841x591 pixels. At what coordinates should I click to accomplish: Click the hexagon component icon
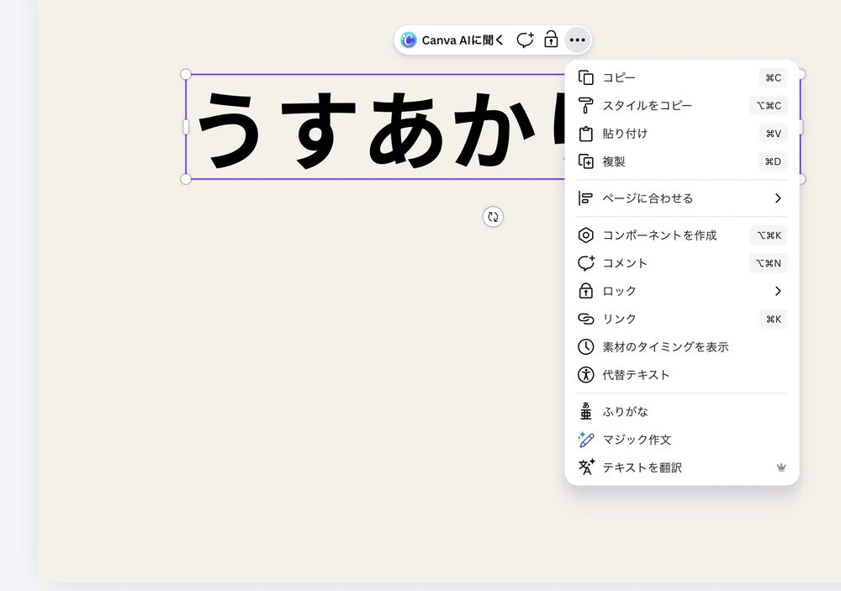tap(585, 235)
